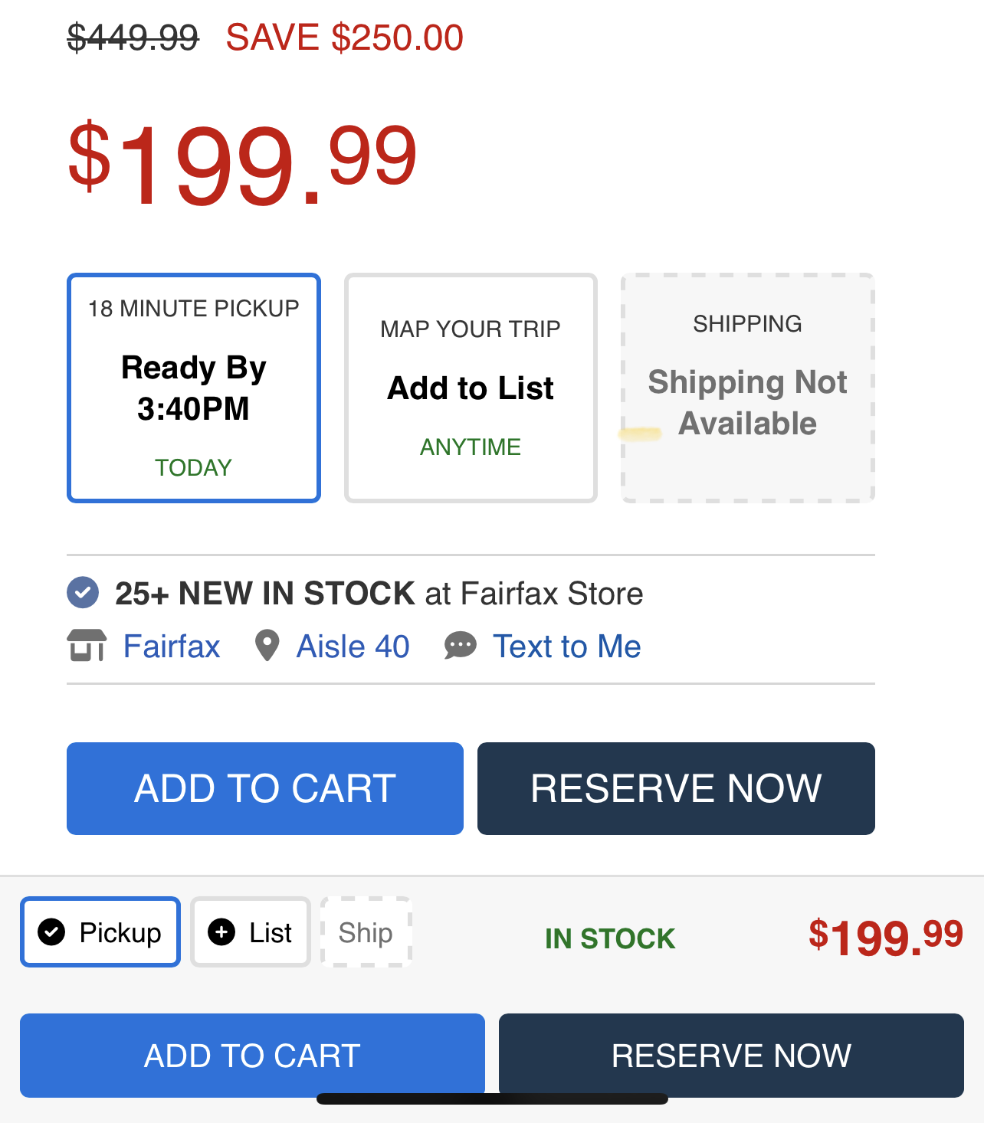
Task: Select the Pickup option in the bottom bar
Action: [100, 931]
